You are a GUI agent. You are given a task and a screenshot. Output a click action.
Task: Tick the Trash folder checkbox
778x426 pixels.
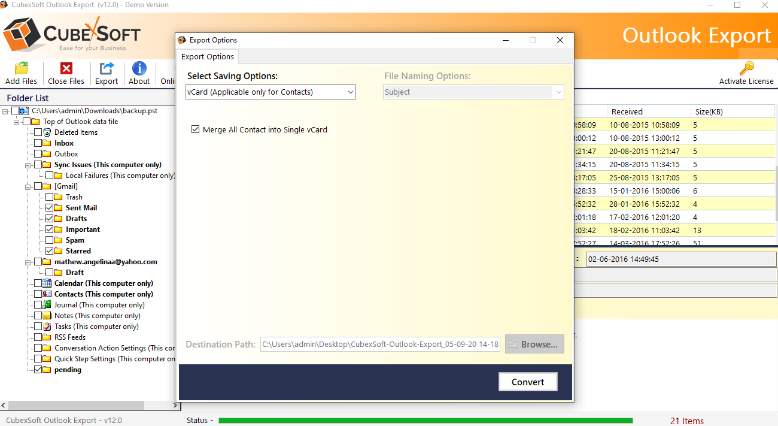(50, 197)
